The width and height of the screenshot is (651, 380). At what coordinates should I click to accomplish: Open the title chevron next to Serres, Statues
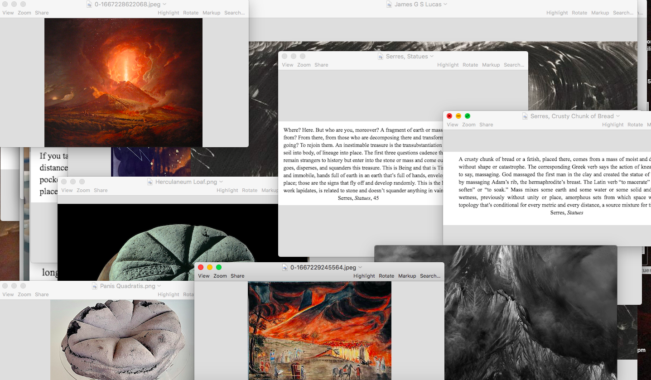432,57
